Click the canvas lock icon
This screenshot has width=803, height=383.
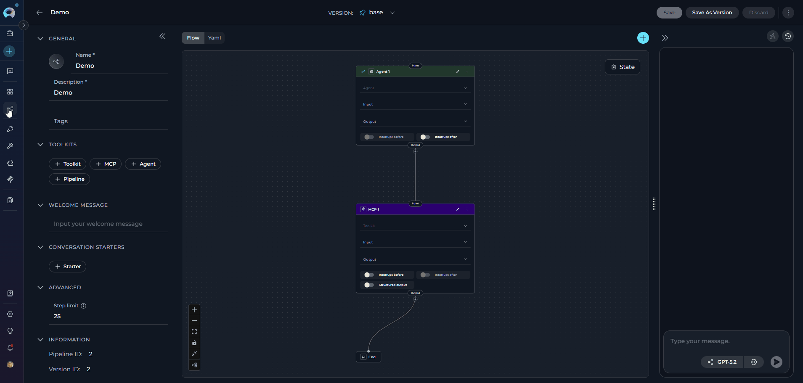(194, 343)
